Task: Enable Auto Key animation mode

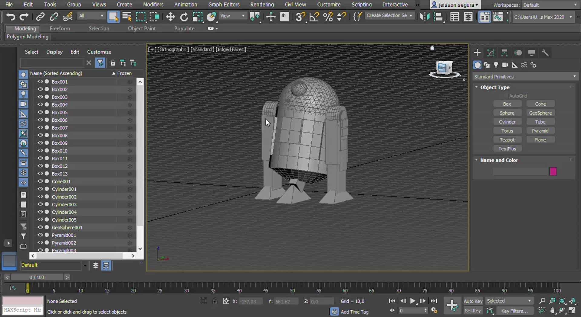Action: [473, 301]
